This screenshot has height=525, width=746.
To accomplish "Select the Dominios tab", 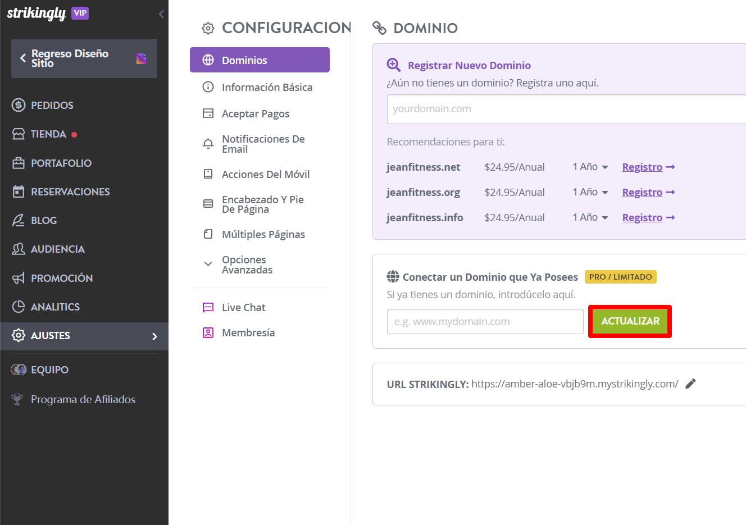I will click(260, 60).
